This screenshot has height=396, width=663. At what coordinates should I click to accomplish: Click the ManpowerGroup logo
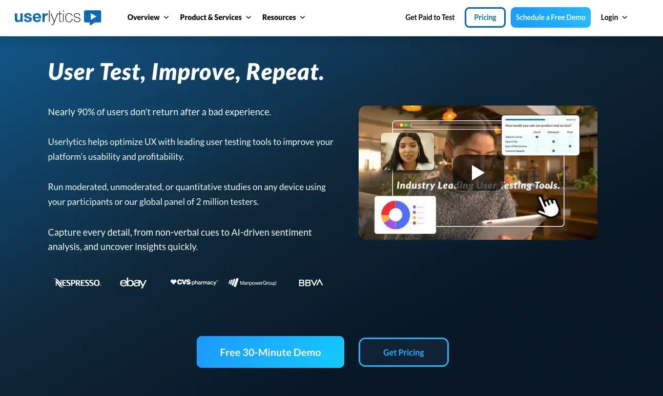tap(253, 282)
